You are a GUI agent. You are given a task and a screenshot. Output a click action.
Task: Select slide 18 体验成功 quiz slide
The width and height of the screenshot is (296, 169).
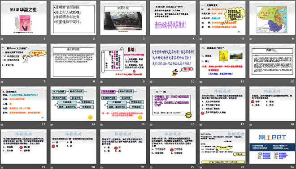[x=272, y=104]
